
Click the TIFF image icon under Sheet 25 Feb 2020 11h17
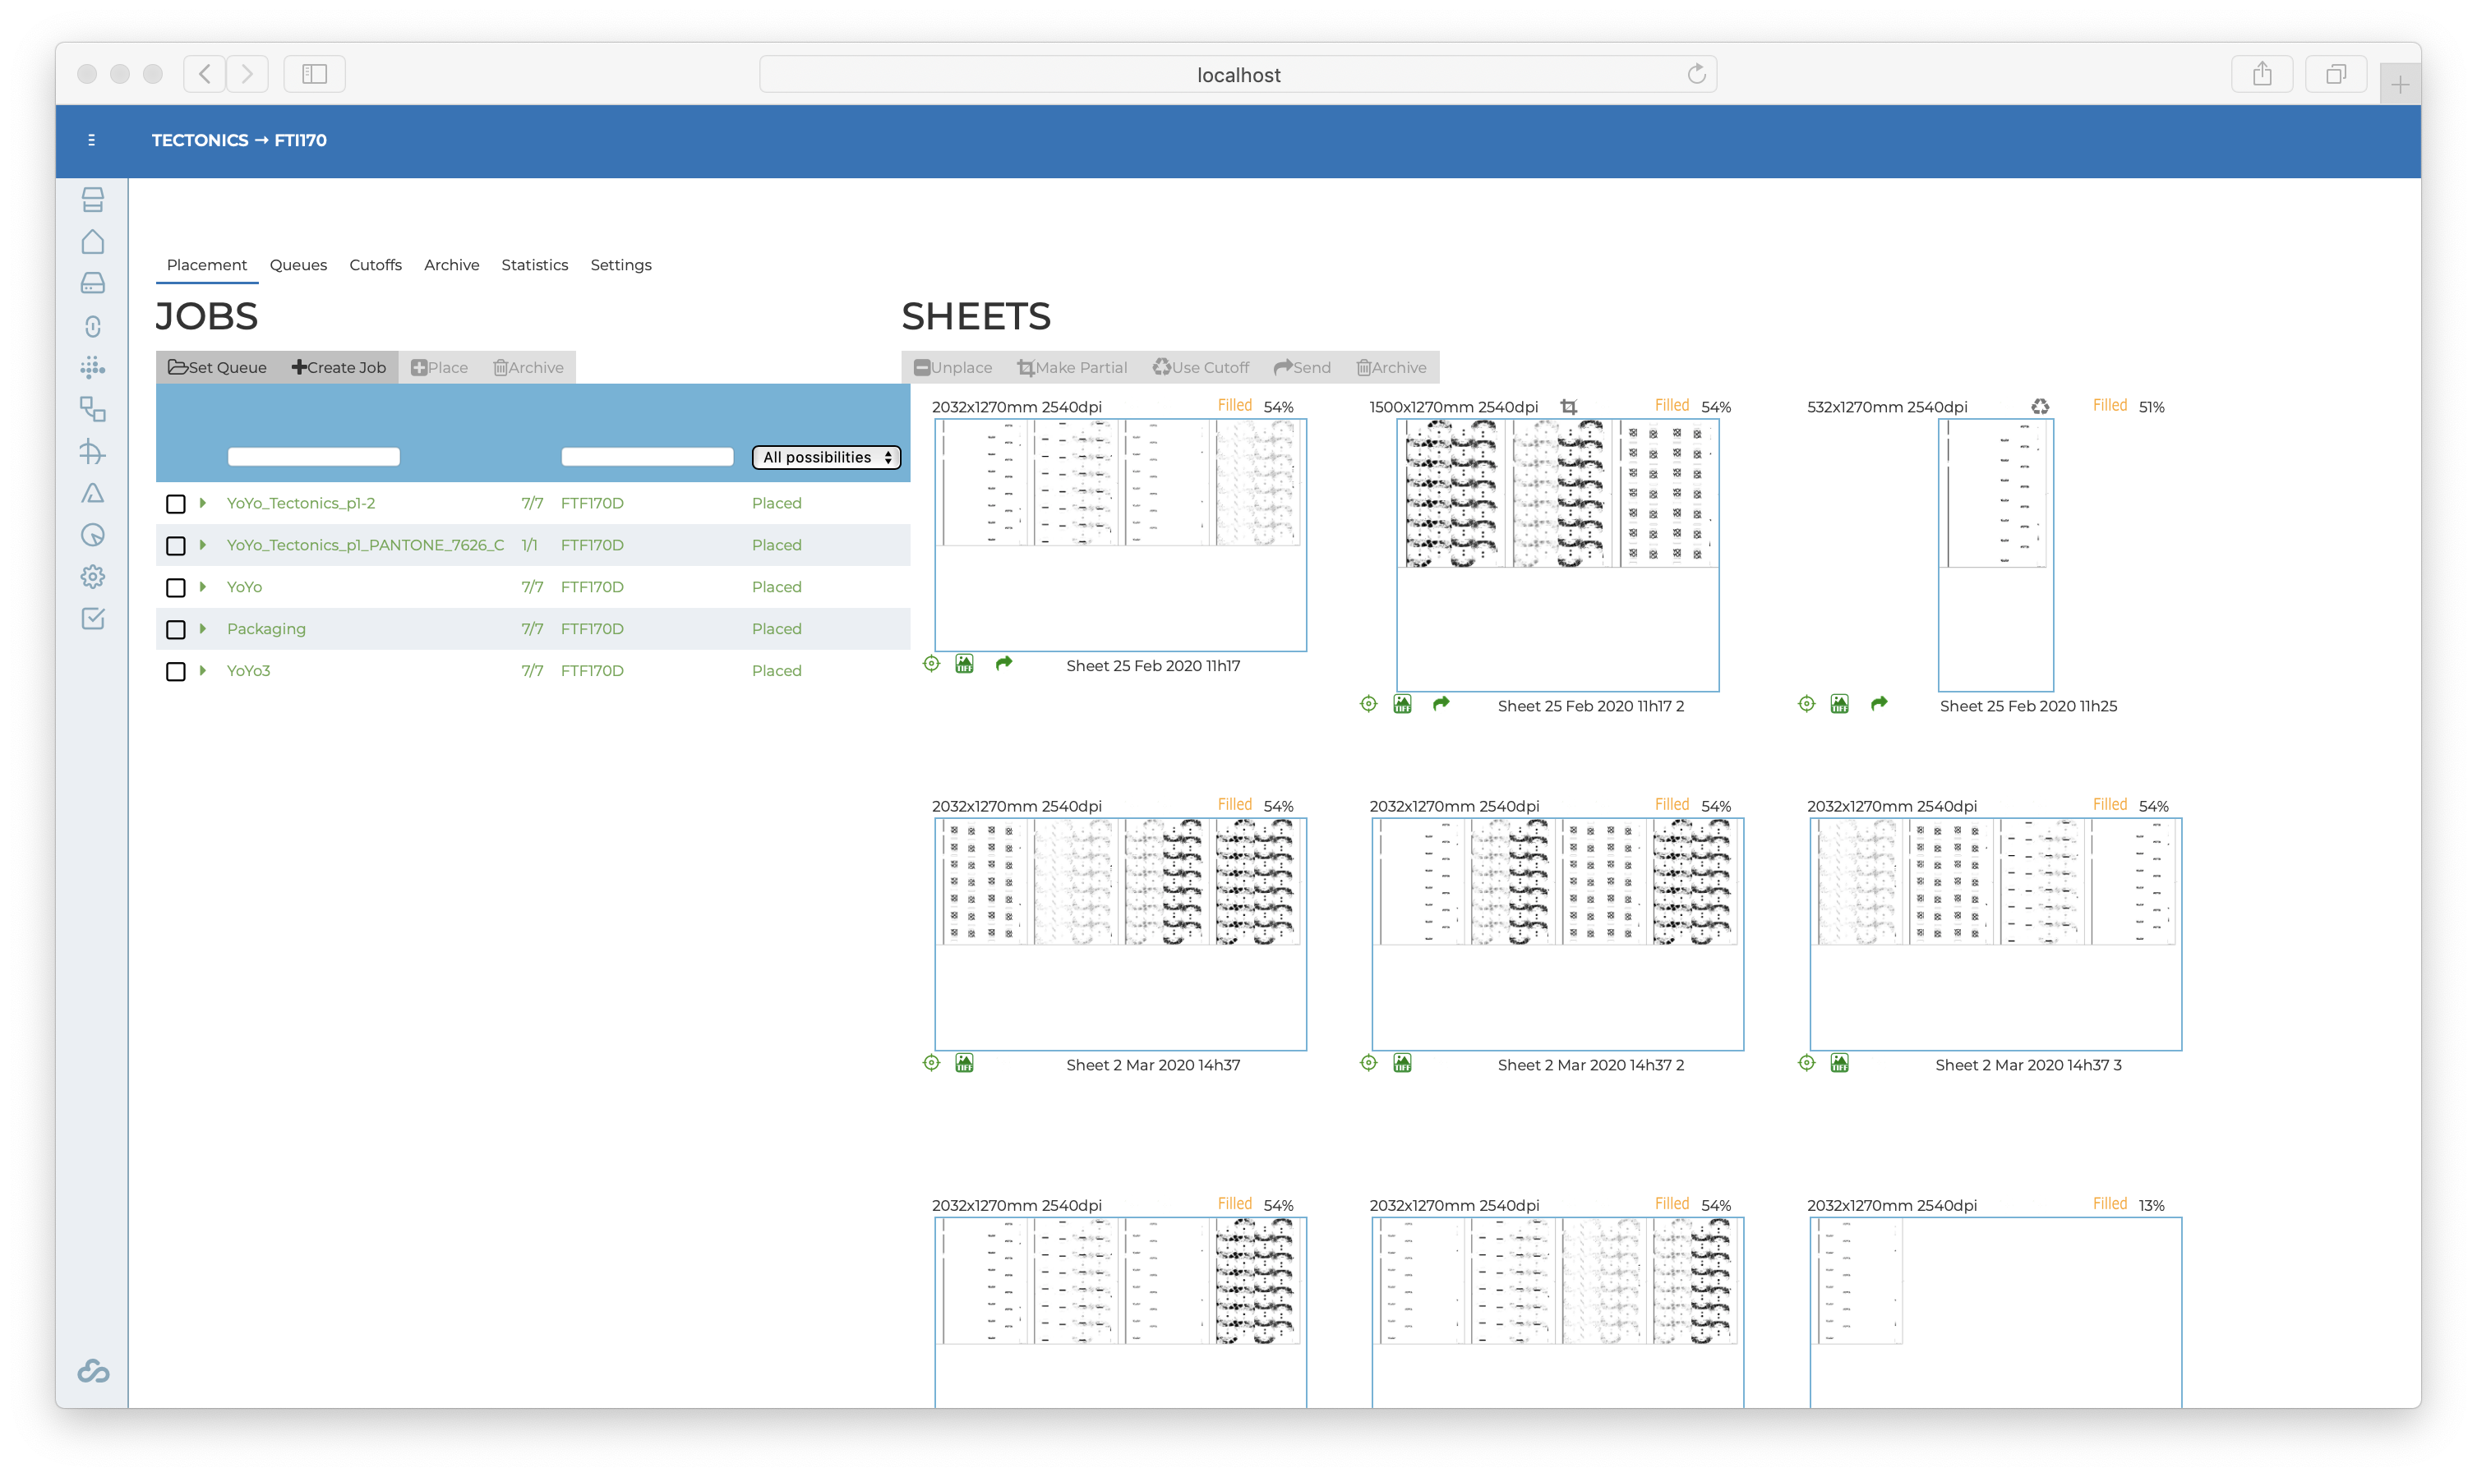click(964, 664)
